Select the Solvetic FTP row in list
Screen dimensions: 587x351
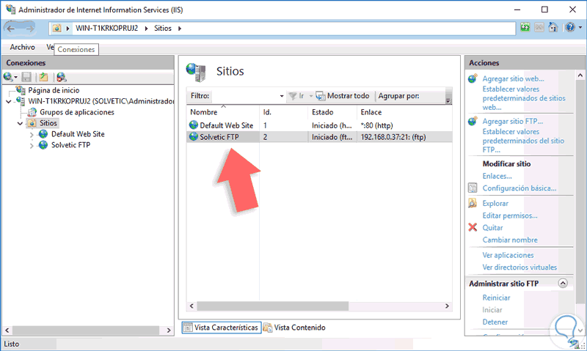(x=319, y=137)
